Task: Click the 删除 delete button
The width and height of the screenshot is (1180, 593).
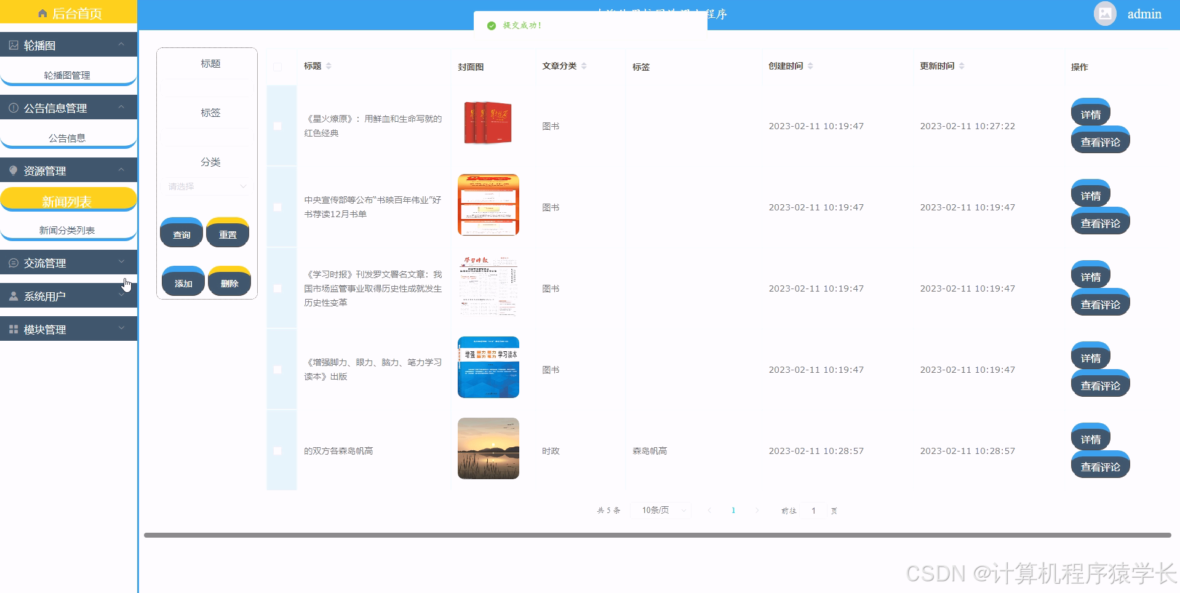Action: 229,282
